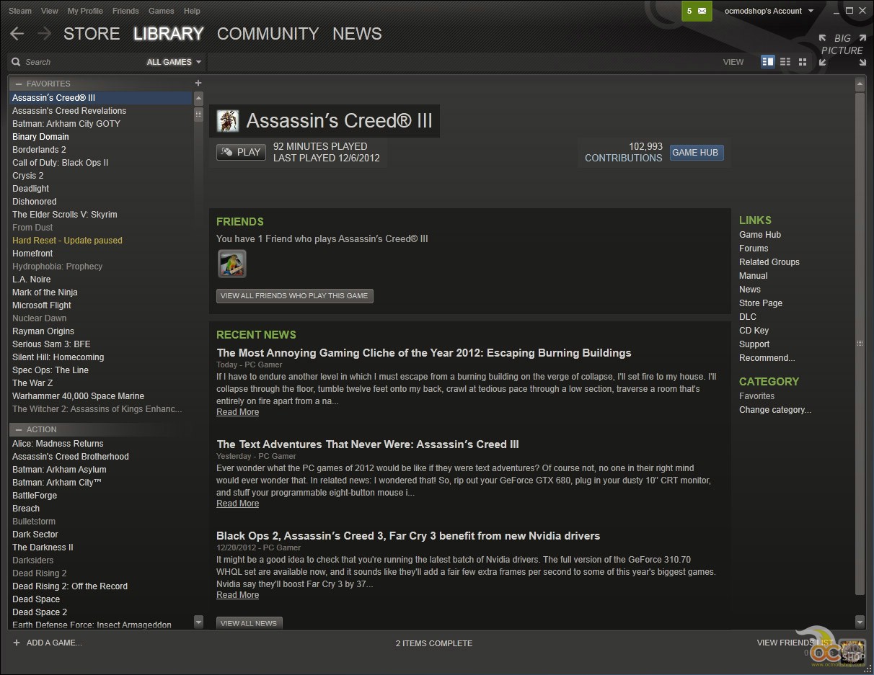Open the green inbox notification icon
Viewport: 874px width, 675px height.
(697, 11)
